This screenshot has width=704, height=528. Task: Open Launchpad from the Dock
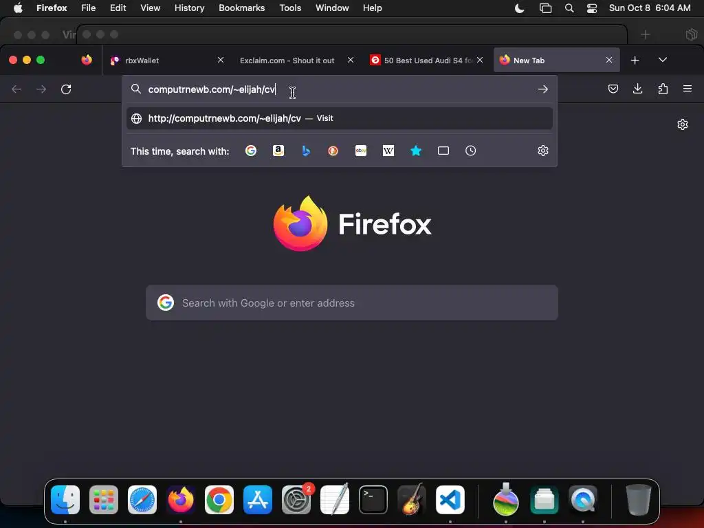(x=104, y=500)
